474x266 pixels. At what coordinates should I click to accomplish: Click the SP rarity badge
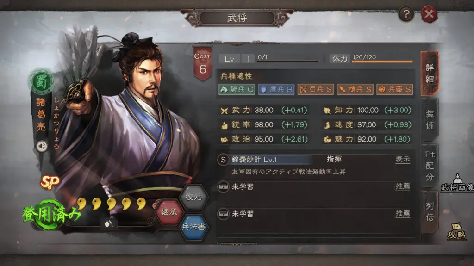pyautogui.click(x=50, y=182)
